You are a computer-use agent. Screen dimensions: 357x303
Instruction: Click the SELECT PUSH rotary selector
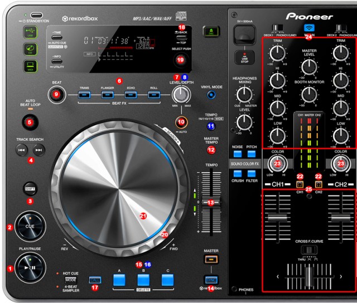pyautogui.click(x=181, y=60)
